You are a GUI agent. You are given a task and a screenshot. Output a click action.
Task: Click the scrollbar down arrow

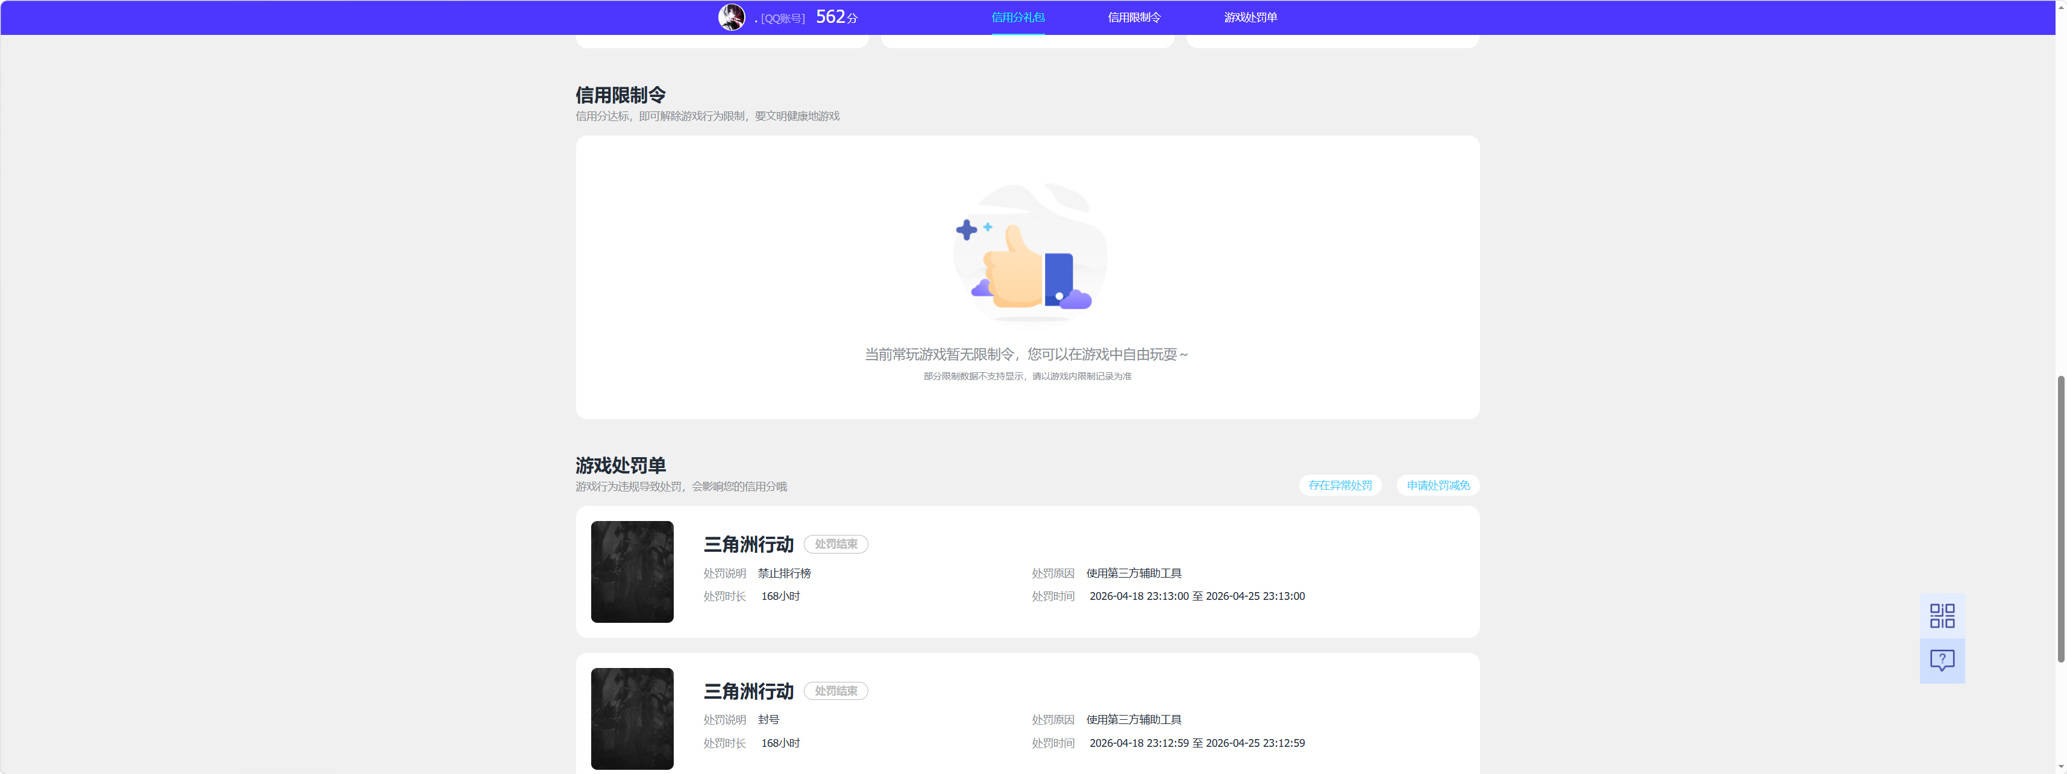[2060, 767]
